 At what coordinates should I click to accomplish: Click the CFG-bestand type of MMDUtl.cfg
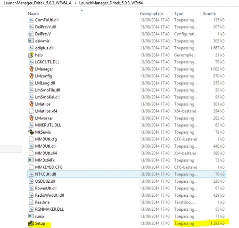[186, 139]
